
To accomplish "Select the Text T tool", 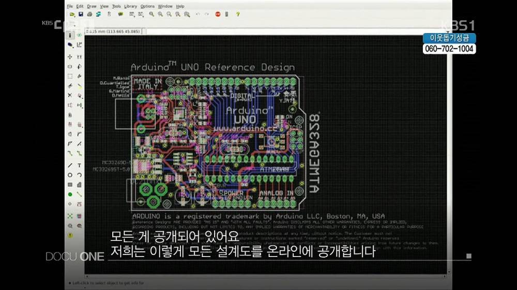I will 79,165.
